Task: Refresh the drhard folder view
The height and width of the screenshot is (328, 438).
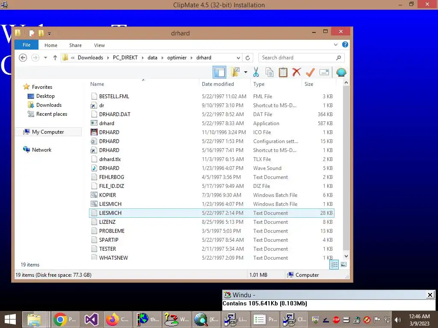Action: pyautogui.click(x=248, y=58)
